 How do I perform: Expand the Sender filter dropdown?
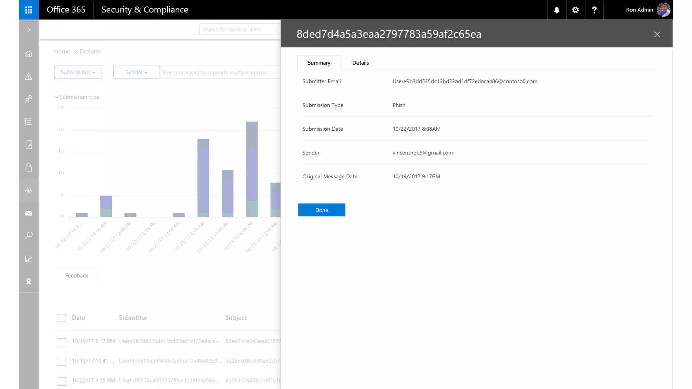136,72
